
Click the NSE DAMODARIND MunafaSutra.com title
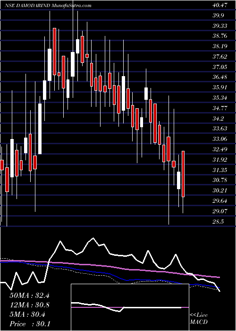click(x=48, y=6)
